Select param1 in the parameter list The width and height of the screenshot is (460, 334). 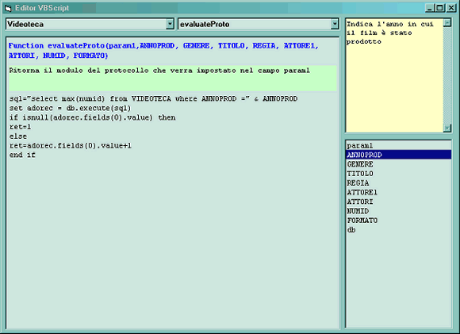398,145
